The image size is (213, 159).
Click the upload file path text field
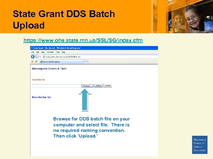pos(57,86)
